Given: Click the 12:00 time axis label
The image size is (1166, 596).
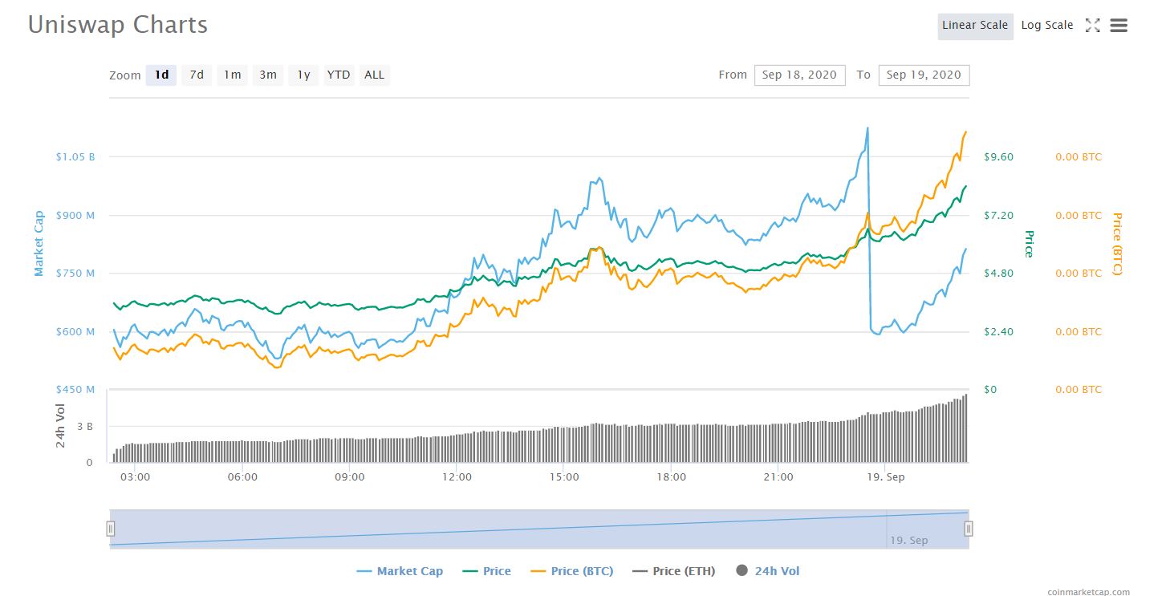Looking at the screenshot, I should tap(457, 476).
